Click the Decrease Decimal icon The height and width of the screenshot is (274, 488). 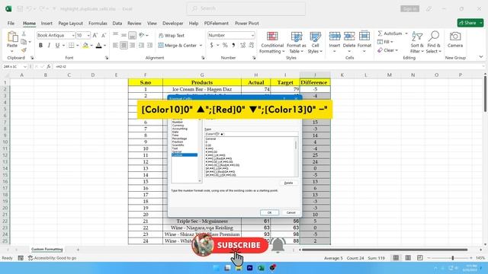click(x=252, y=46)
